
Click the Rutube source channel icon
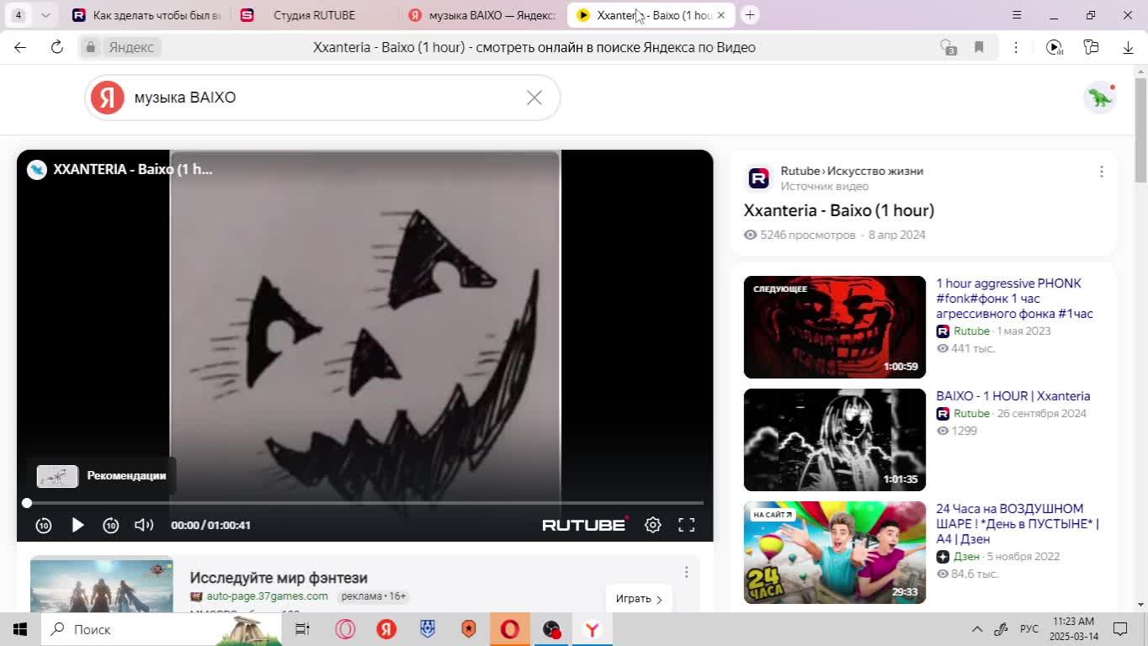coord(758,178)
